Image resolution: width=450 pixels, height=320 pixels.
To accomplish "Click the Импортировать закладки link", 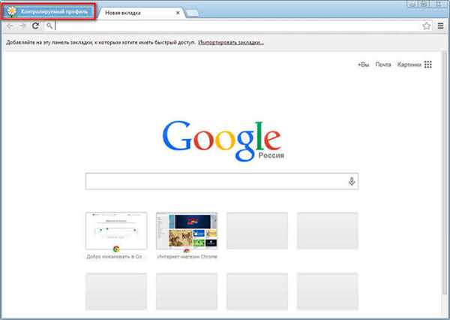I will [231, 43].
